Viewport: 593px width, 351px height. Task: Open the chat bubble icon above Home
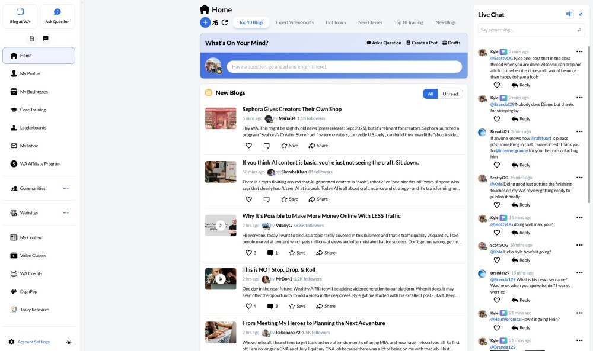[46, 38]
